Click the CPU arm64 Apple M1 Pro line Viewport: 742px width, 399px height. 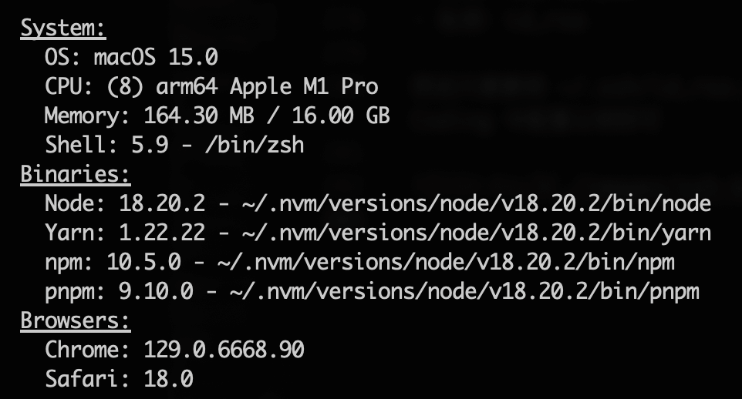tap(211, 86)
